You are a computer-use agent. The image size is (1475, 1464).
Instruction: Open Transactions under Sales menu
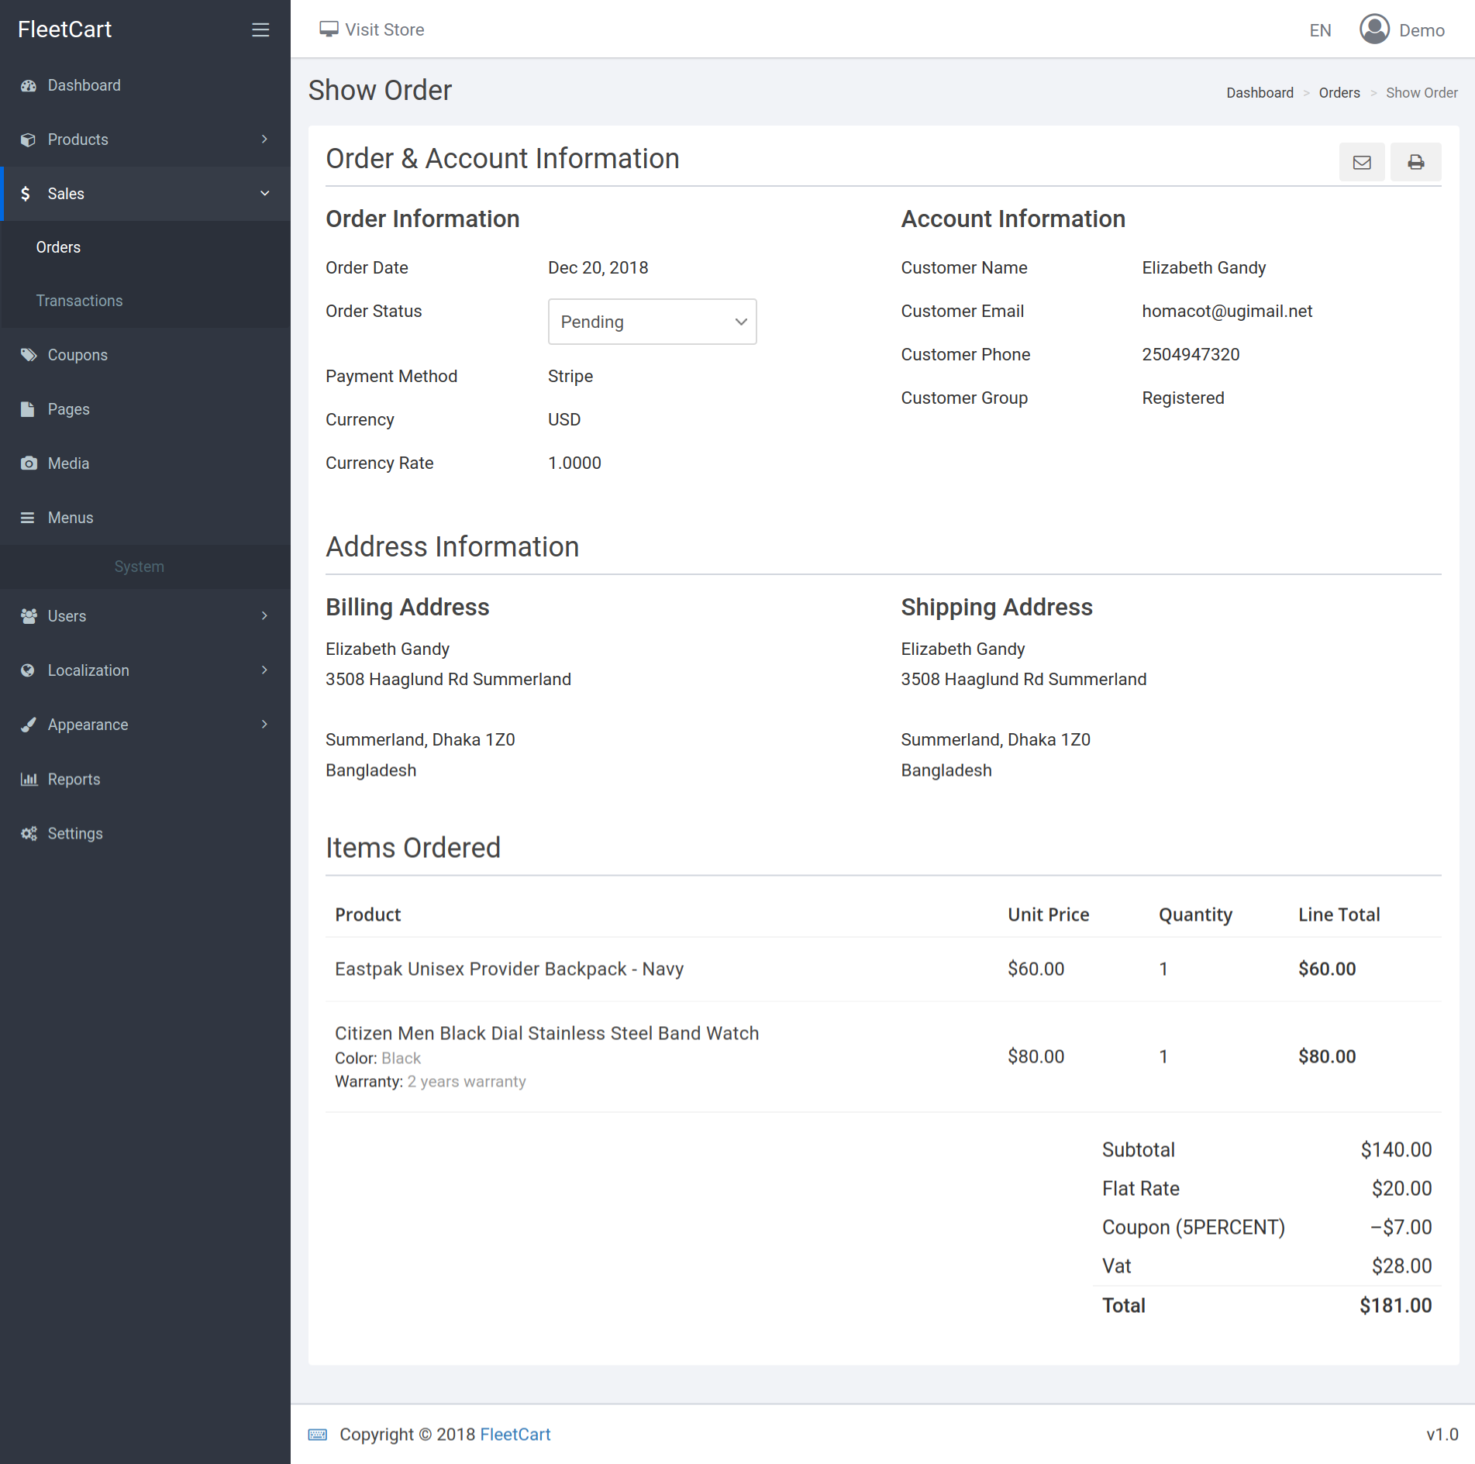pyautogui.click(x=79, y=301)
